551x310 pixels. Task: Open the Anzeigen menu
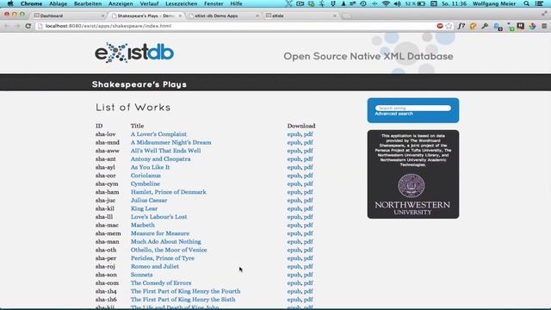[x=121, y=3]
